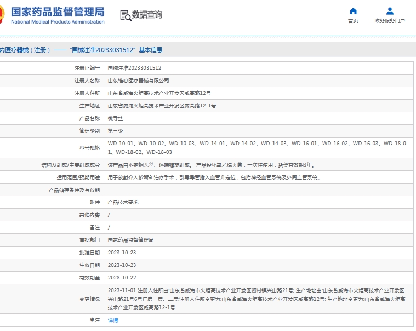This screenshot has width=416, height=331.
Task: Click change record dated 2023-11-01
Action: tap(257, 299)
